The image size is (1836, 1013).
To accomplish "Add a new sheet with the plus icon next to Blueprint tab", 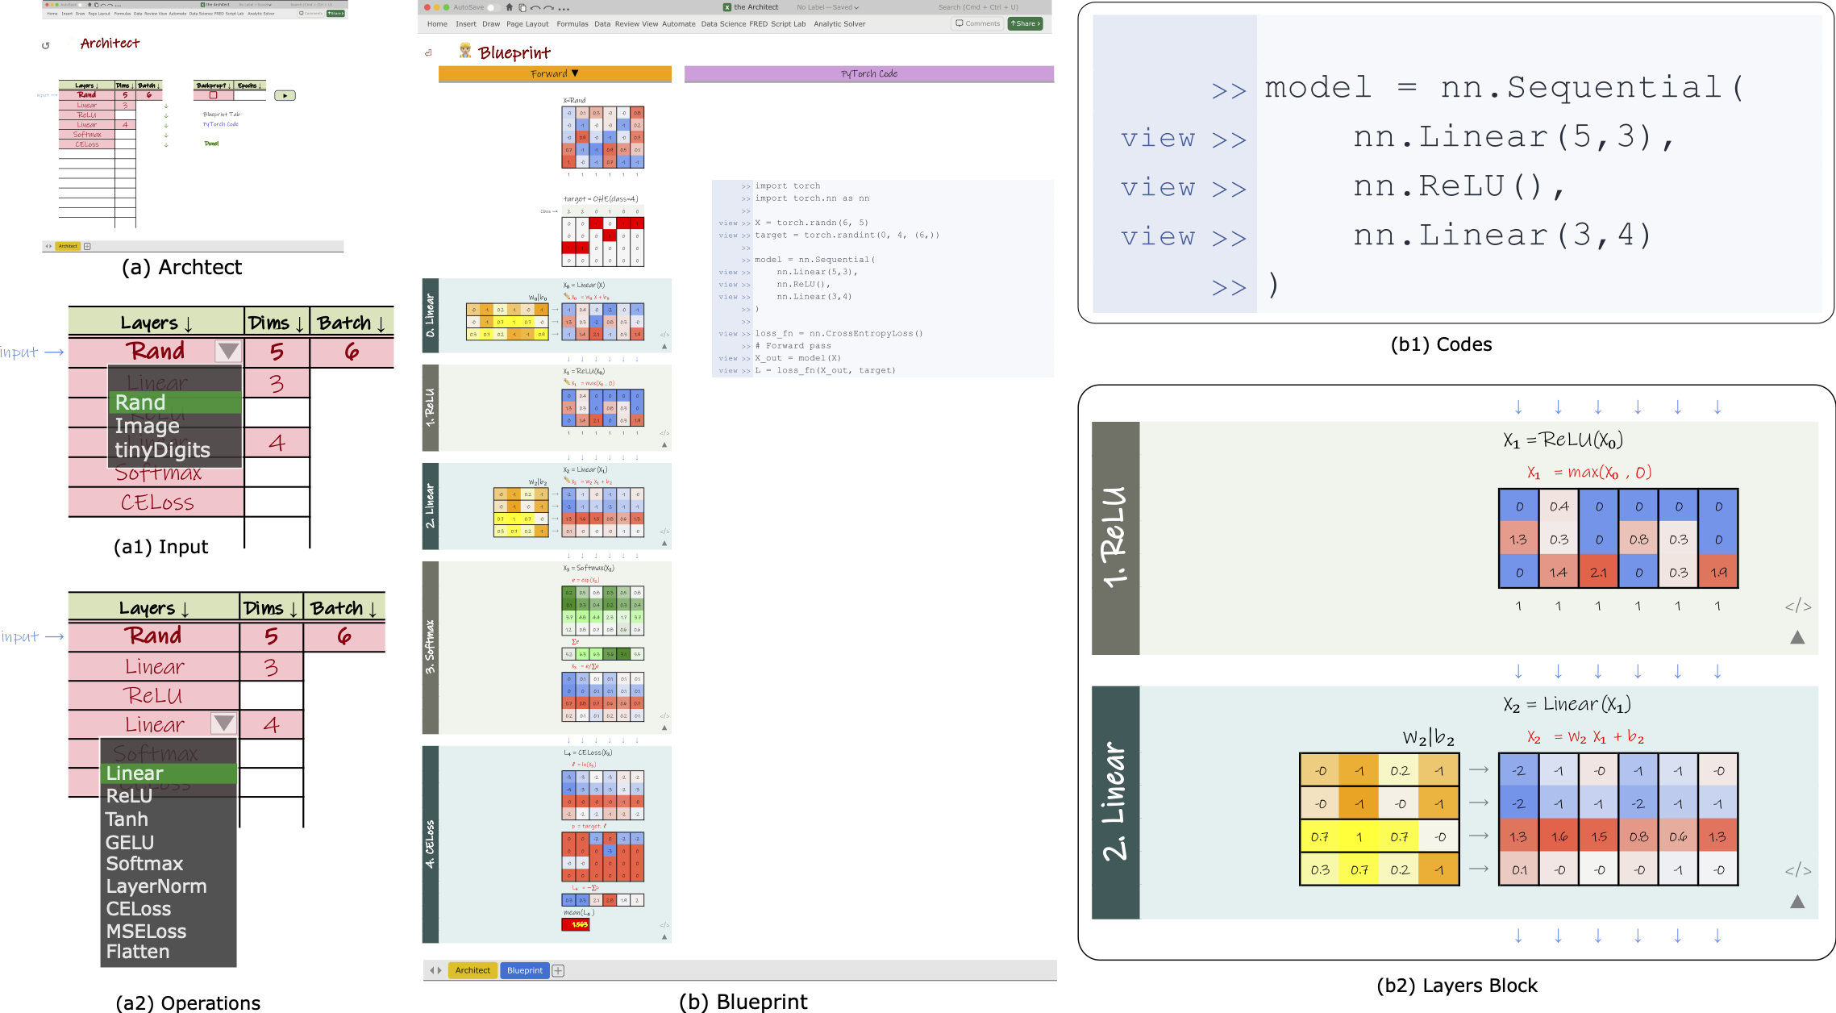I will click(558, 970).
